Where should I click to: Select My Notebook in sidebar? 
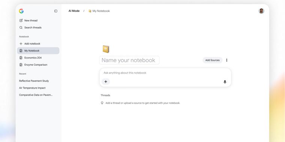click(38, 51)
